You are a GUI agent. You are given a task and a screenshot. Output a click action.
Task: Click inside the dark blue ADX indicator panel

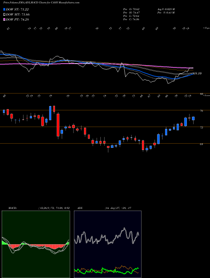(108, 244)
